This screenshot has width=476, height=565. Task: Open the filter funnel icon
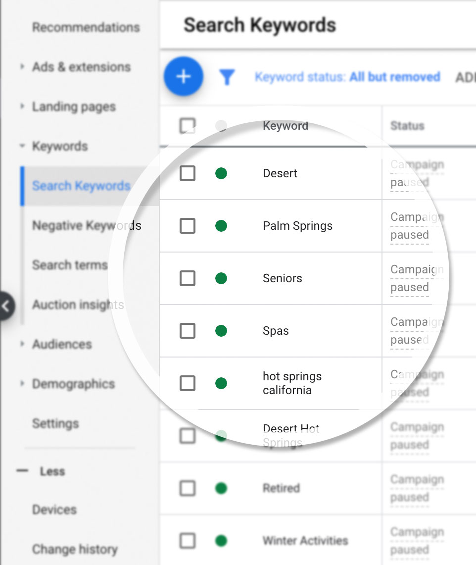(227, 77)
